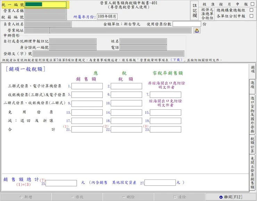This screenshot has width=257, height=201.
Task: Click the warning icon beside the business address
Action: pyautogui.click(x=197, y=31)
